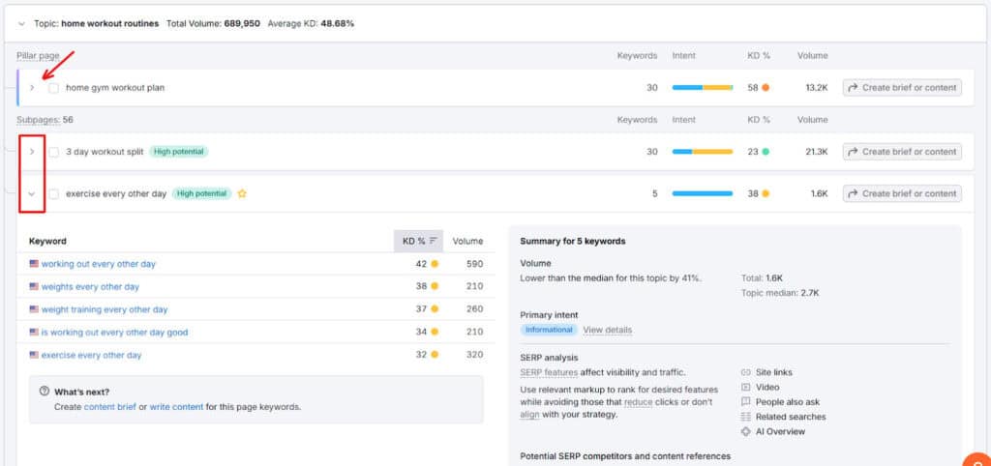This screenshot has height=466, width=991.
Task: Create brief or content for exercise every other day
Action: pos(902,194)
